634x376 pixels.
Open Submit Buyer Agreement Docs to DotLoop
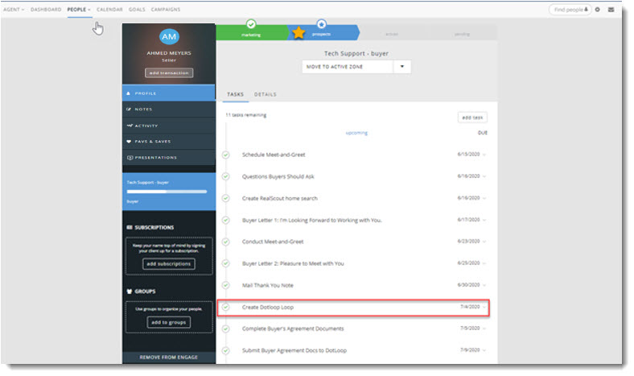tap(294, 350)
